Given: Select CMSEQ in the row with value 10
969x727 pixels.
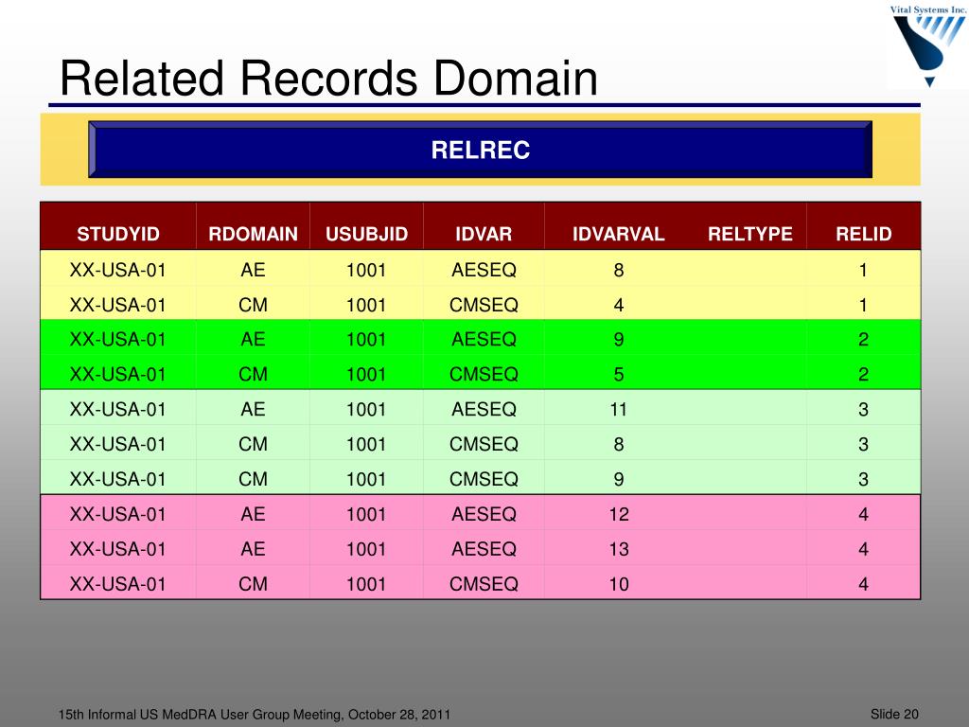Looking at the screenshot, I should [484, 584].
